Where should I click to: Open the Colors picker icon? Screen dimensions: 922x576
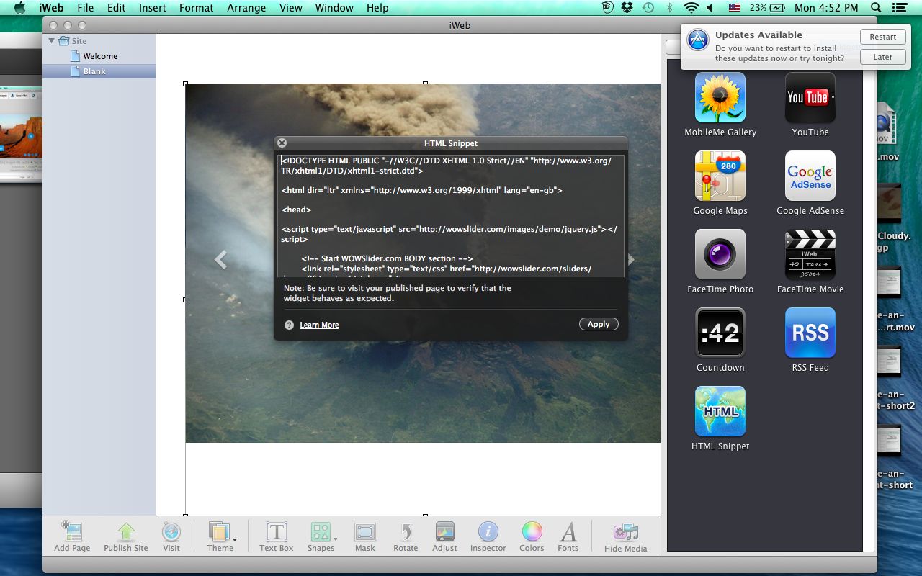pos(532,531)
